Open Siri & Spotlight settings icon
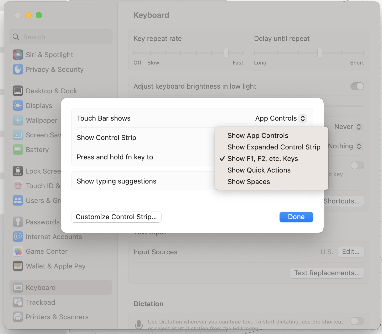The image size is (382, 334). (x=18, y=55)
